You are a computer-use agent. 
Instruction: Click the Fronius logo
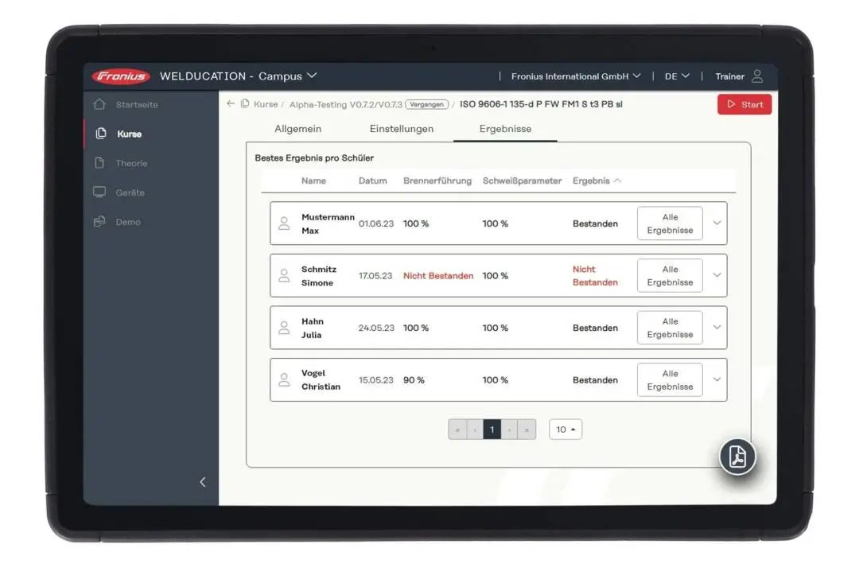click(x=121, y=76)
